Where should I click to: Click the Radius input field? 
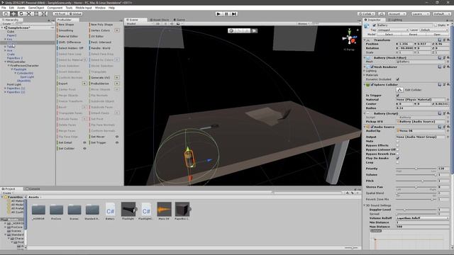pos(423,108)
